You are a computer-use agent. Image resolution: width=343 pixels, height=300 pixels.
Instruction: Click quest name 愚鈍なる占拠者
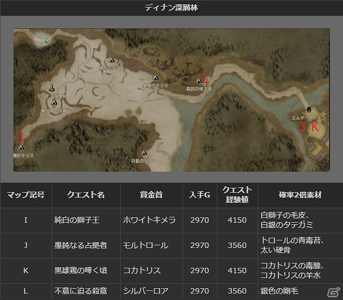click(81, 245)
